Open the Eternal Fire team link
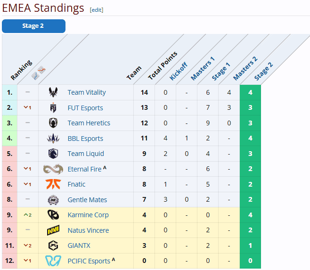310x270 pixels. 84,169
